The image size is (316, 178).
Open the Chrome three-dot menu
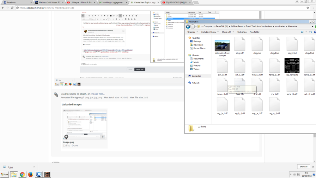click(313, 8)
